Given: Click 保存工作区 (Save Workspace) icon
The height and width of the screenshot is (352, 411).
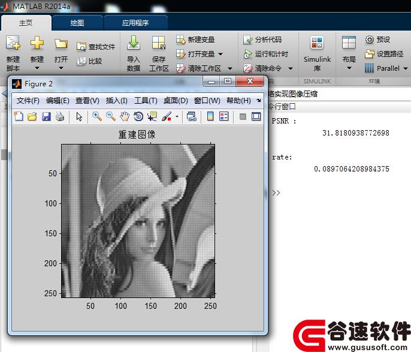Looking at the screenshot, I should pos(159,43).
